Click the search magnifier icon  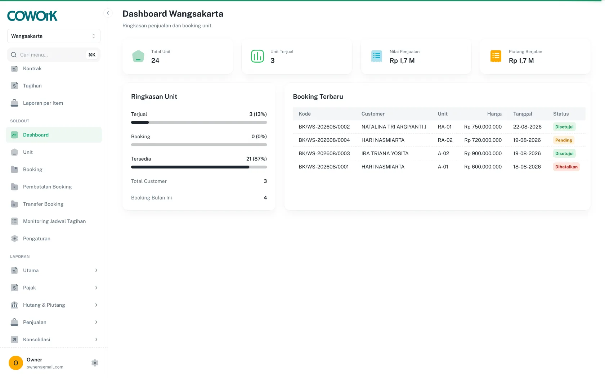14,55
